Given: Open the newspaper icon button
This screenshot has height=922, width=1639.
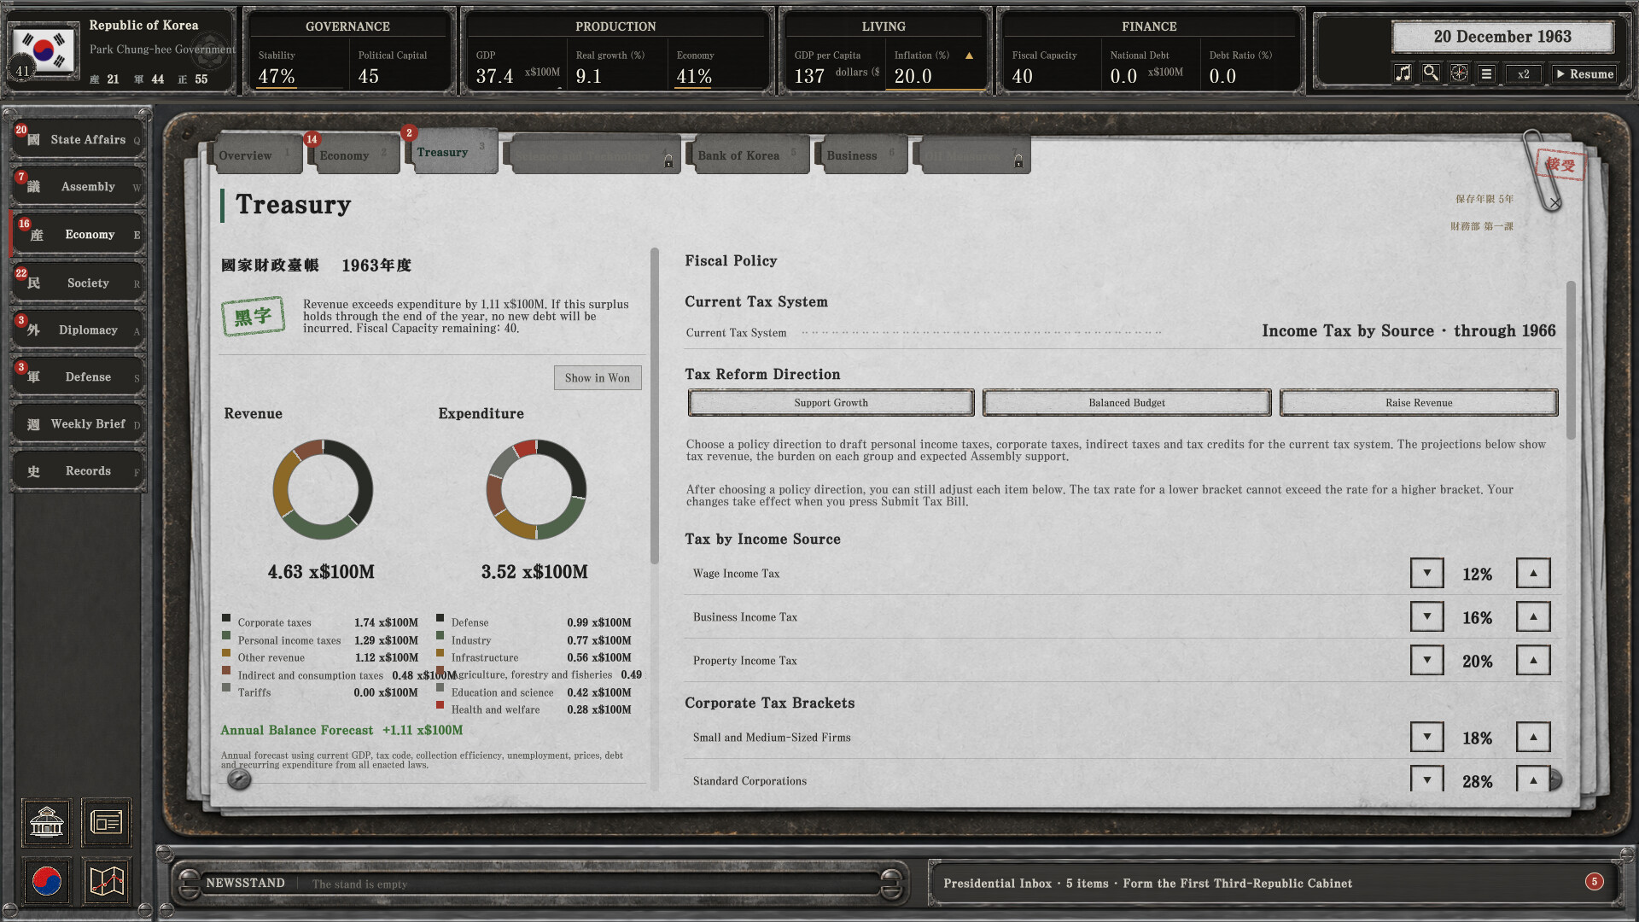Looking at the screenshot, I should pos(107,823).
